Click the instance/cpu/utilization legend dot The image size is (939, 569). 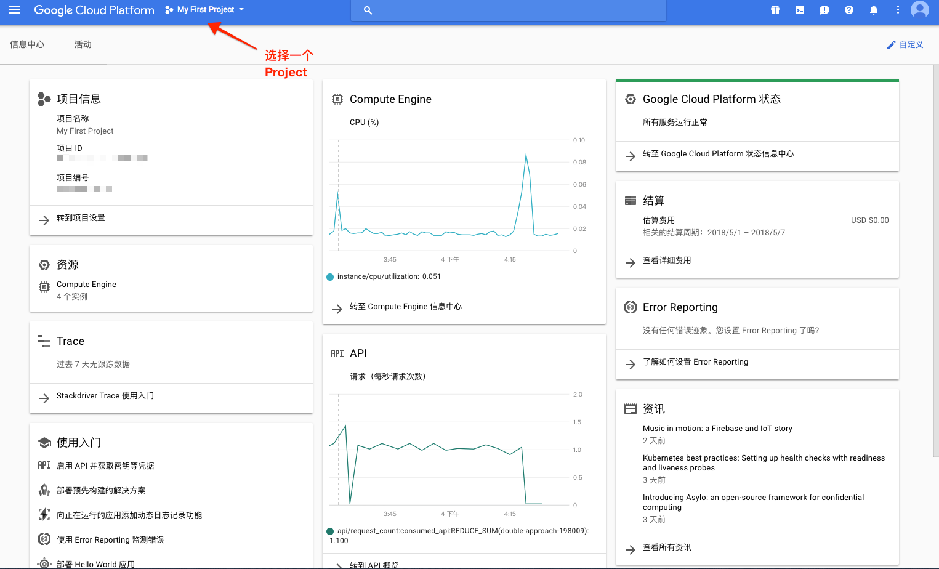pos(330,277)
